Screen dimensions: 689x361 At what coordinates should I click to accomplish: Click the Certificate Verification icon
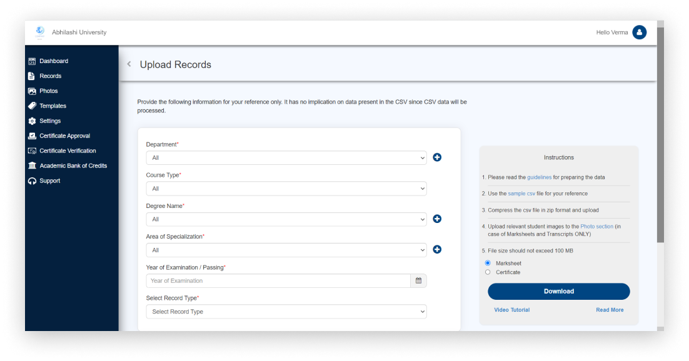(31, 151)
